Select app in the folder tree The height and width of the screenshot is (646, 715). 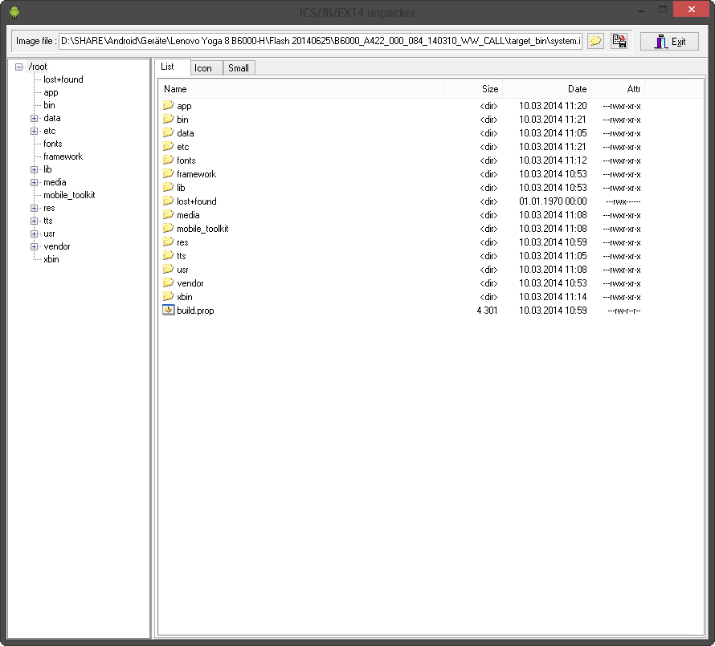coord(51,92)
